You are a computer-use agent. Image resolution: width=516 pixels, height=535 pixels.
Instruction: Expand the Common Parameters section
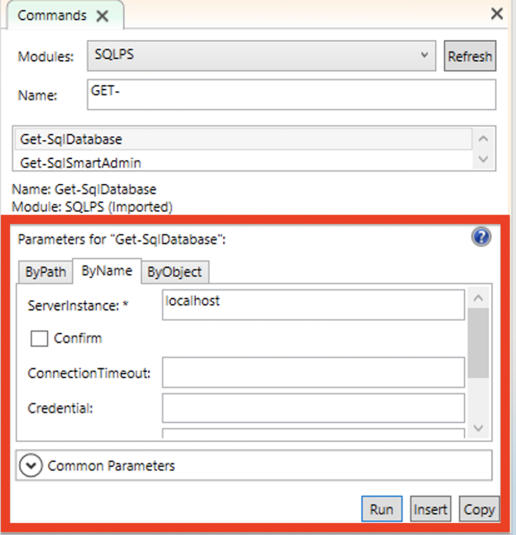pos(30,466)
